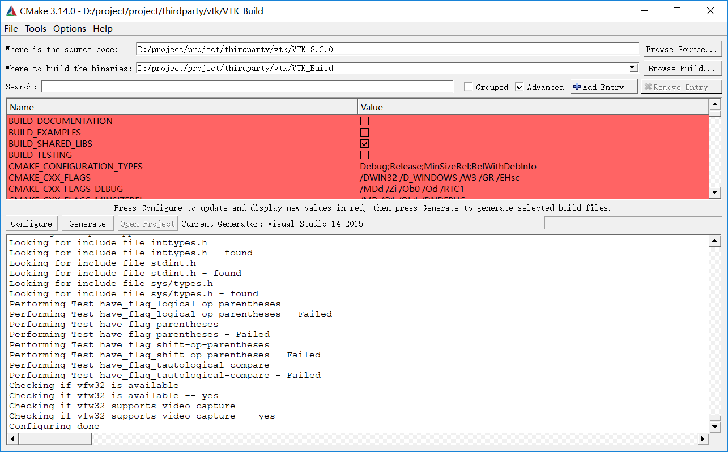Open the Tools menu
The width and height of the screenshot is (728, 452).
[x=35, y=28]
